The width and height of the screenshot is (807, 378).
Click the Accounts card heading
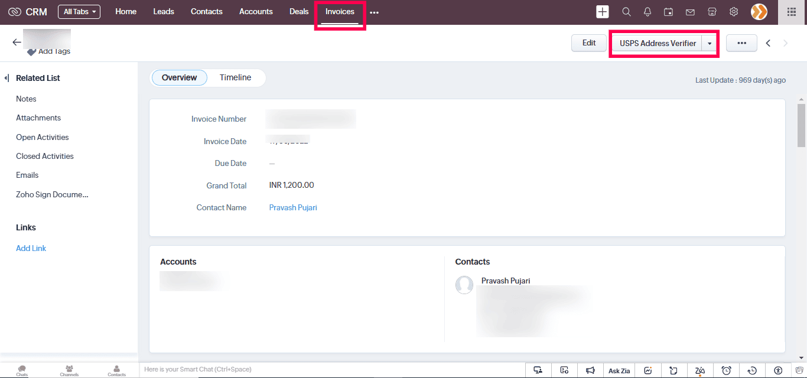click(178, 262)
